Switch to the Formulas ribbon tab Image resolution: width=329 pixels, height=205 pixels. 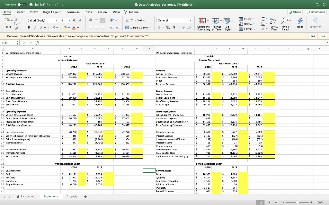tap(73, 12)
